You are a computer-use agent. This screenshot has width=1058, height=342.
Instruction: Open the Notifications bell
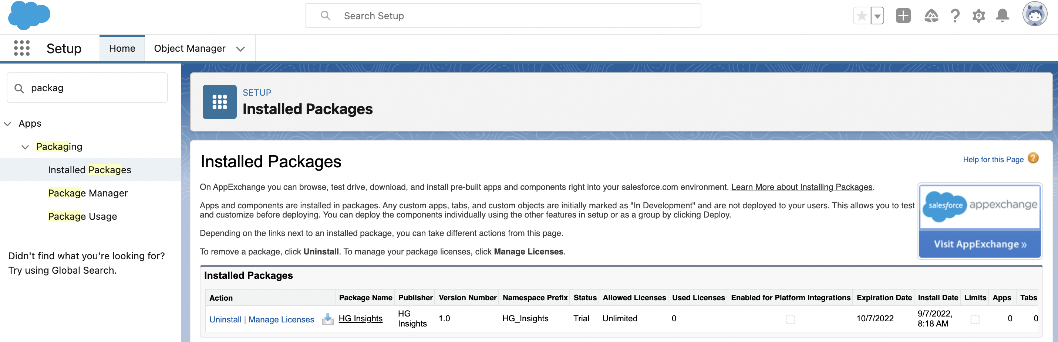(x=1003, y=16)
